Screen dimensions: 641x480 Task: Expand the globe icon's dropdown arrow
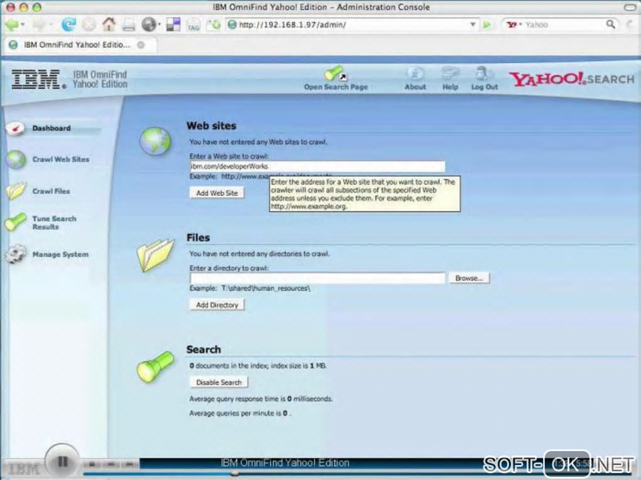click(x=159, y=24)
